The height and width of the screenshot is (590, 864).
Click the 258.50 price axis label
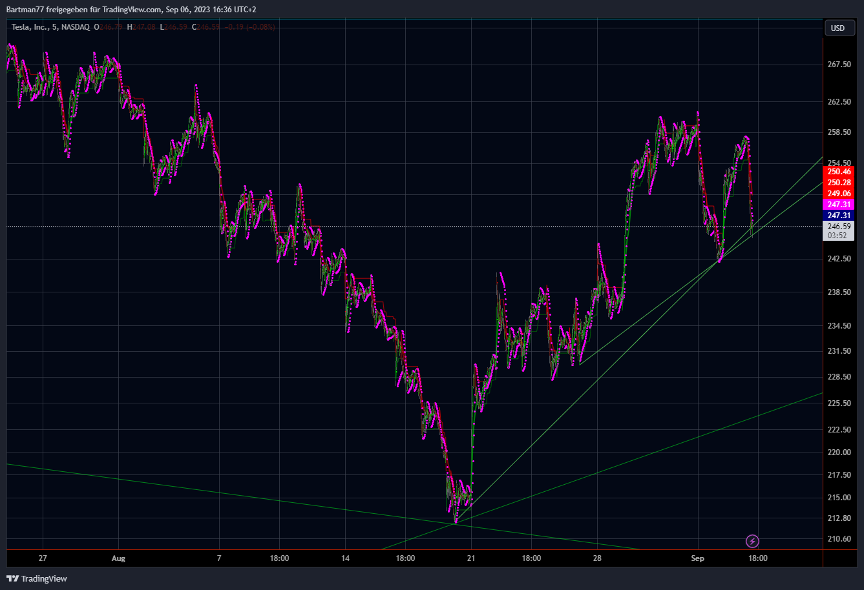(x=839, y=132)
